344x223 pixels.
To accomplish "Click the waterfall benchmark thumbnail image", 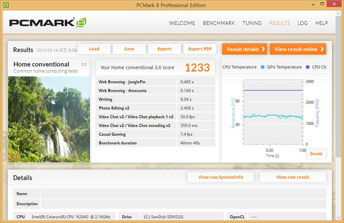I will [x=49, y=119].
